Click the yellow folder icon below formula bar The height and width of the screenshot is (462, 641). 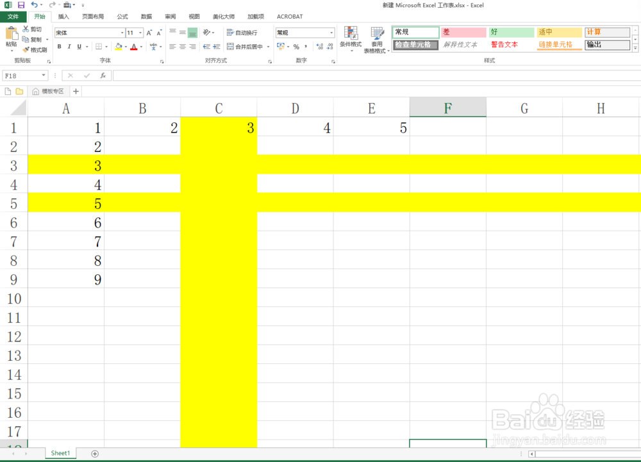19,91
